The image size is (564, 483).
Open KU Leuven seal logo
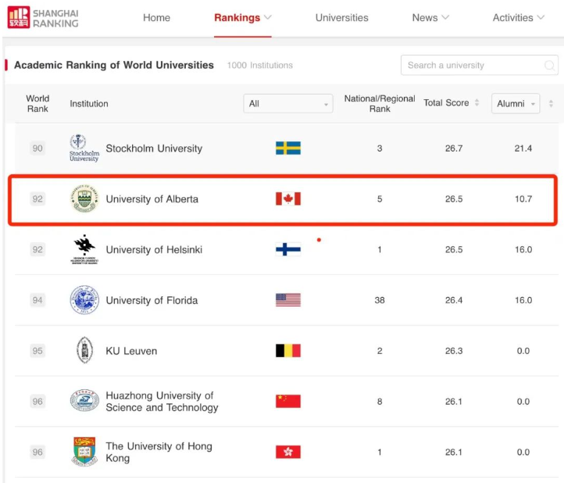pos(85,351)
